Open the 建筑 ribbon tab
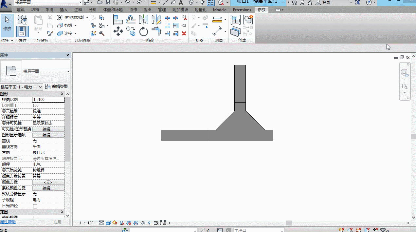The height and width of the screenshot is (232, 416). [x=21, y=10]
